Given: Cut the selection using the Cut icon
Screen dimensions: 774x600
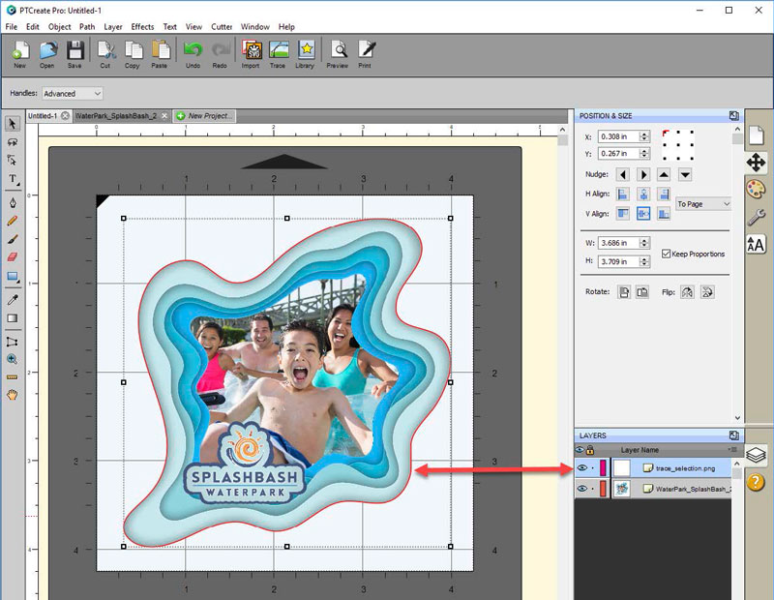Looking at the screenshot, I should [x=105, y=54].
